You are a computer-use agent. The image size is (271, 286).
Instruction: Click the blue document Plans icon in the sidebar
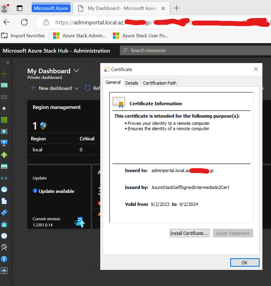[x=4, y=201]
